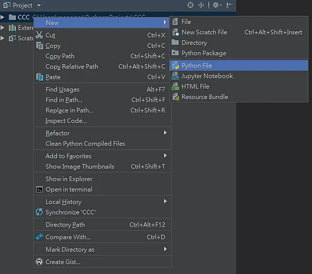This screenshot has width=312, height=274.
Task: Hide the Project tool window
Action: (229, 5)
